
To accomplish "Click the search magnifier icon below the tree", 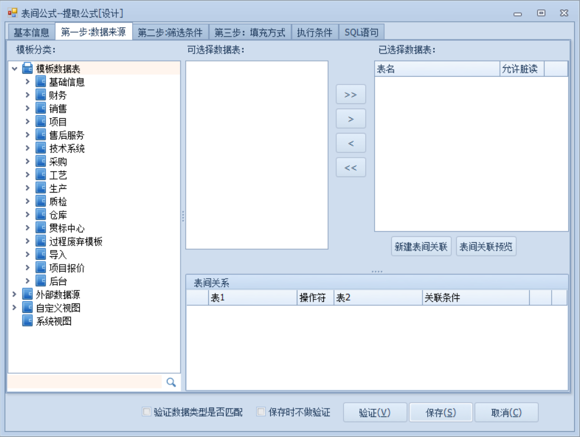I will pyautogui.click(x=171, y=382).
